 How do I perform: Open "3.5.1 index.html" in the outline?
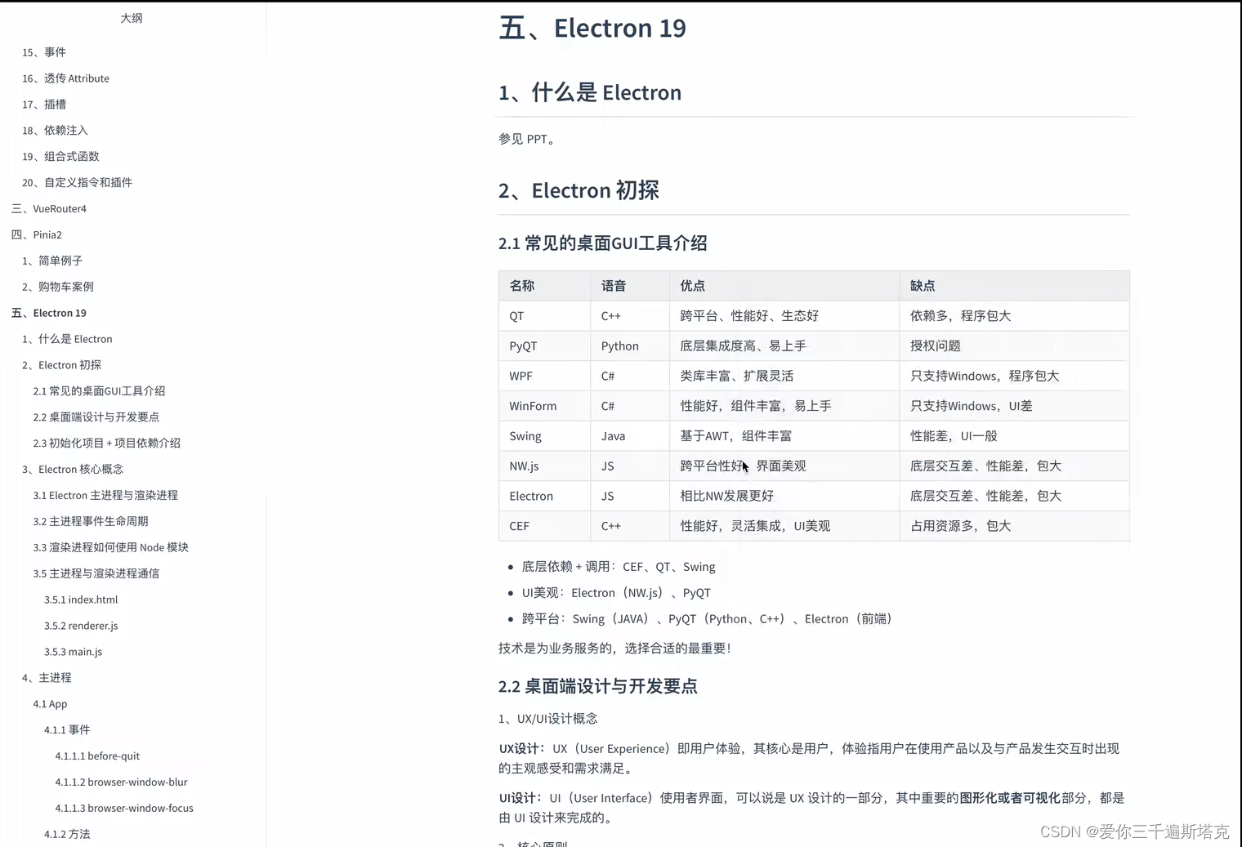(81, 599)
